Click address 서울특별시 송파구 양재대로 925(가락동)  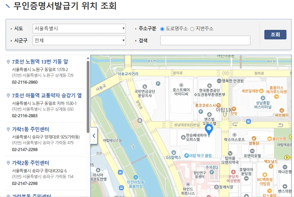46,137
